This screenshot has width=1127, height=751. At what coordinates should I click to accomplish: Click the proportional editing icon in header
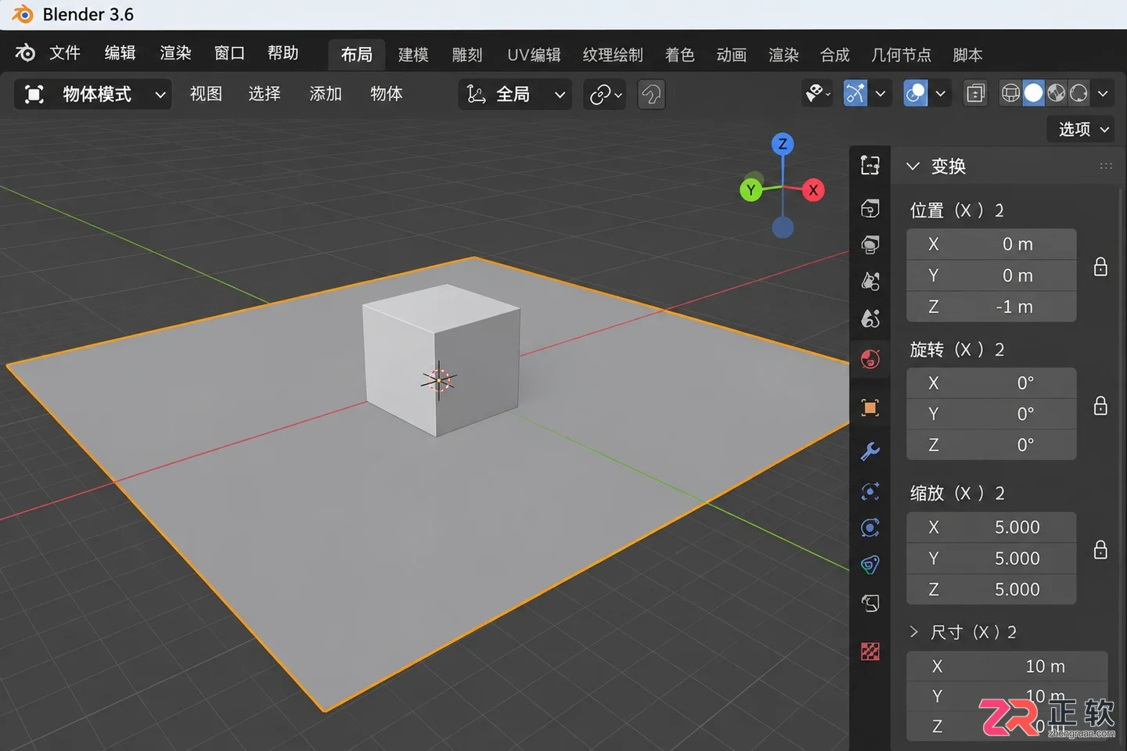tap(651, 95)
